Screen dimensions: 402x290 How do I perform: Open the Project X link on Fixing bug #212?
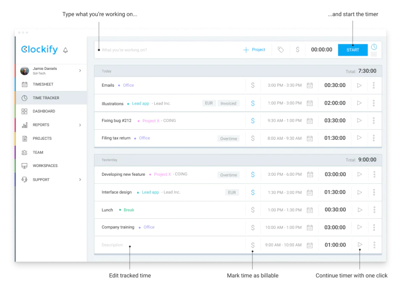(x=151, y=121)
